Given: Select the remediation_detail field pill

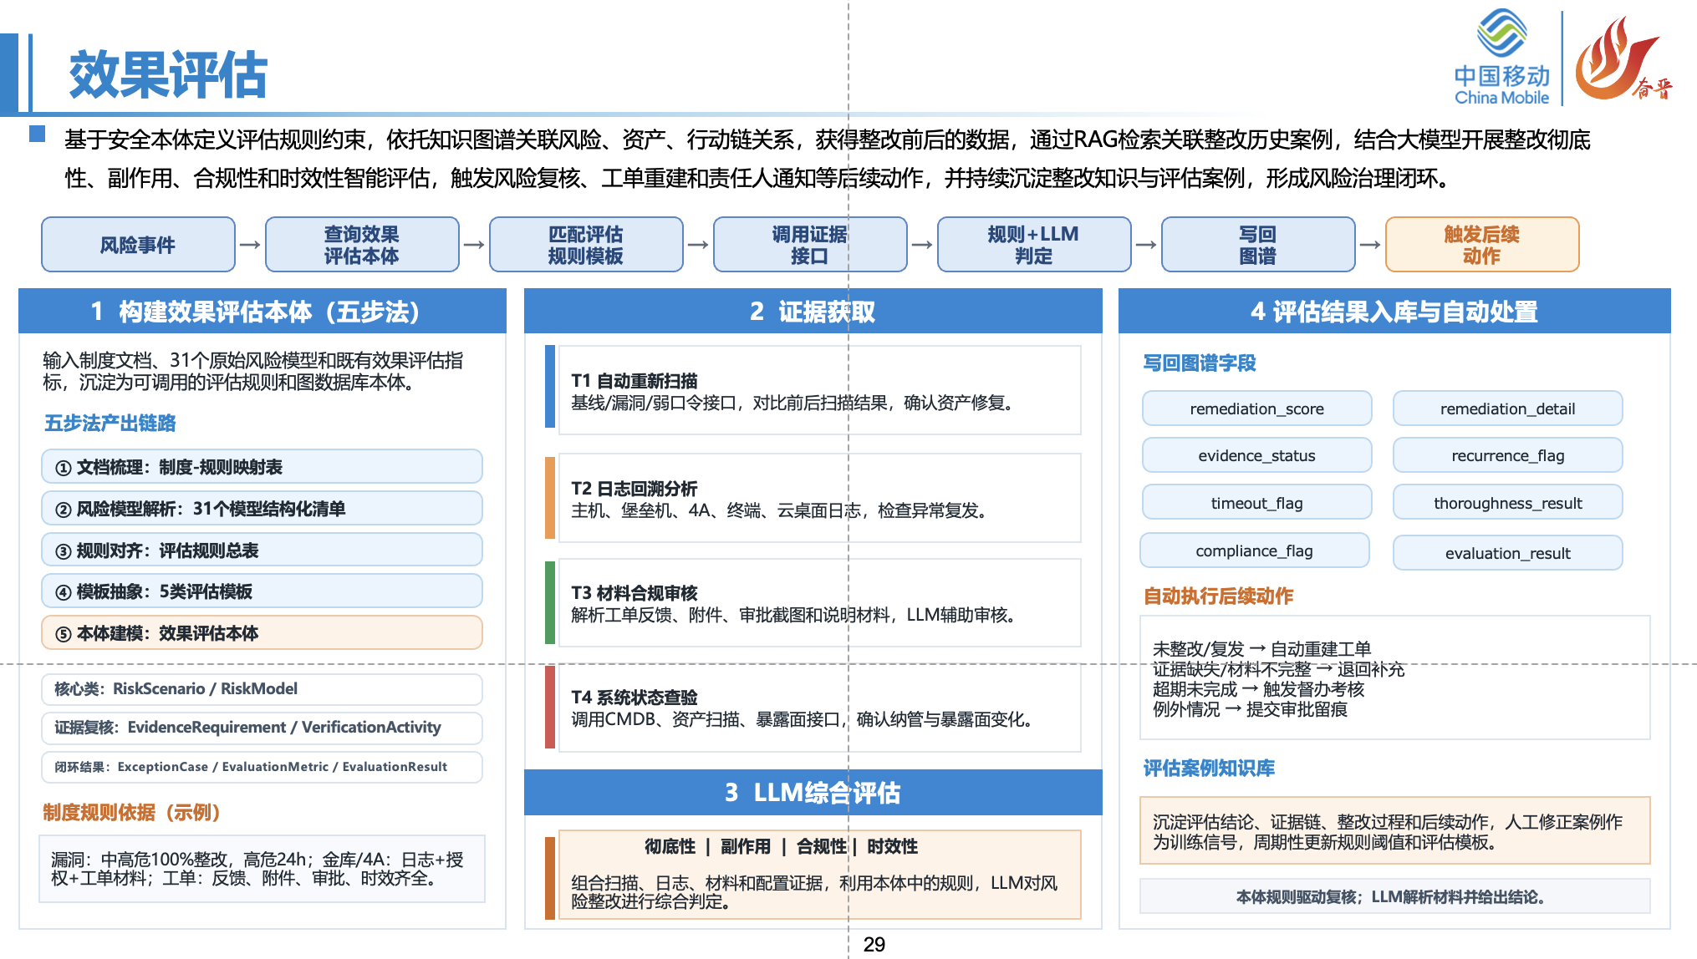Looking at the screenshot, I should tap(1508, 408).
